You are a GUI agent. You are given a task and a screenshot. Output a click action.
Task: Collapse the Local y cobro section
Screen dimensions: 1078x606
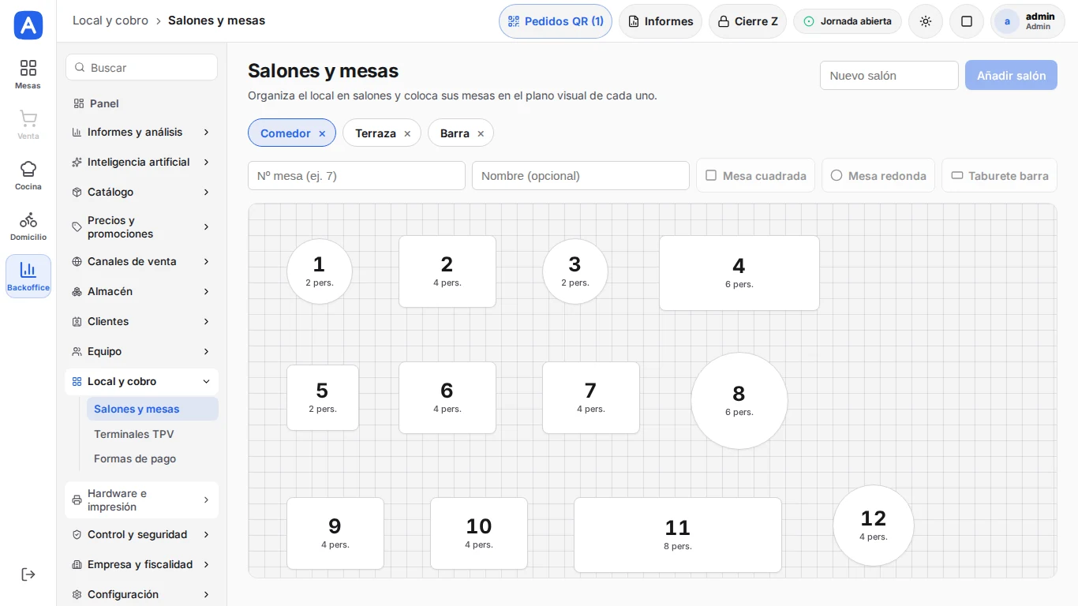coord(141,382)
